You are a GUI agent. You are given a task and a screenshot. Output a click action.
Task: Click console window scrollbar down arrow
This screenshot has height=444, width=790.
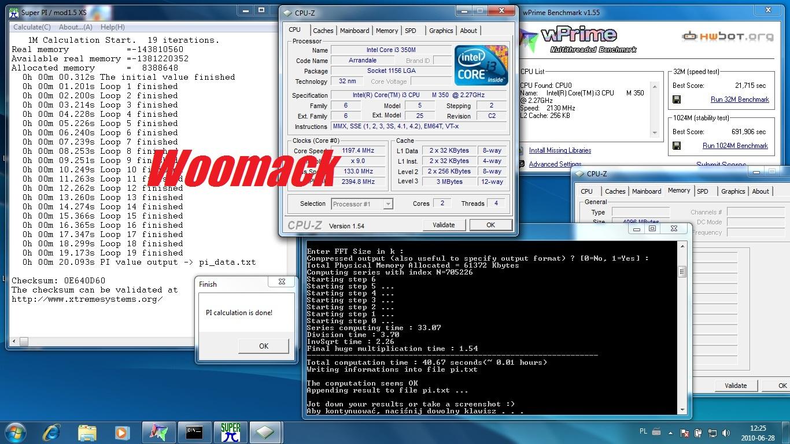tap(682, 409)
